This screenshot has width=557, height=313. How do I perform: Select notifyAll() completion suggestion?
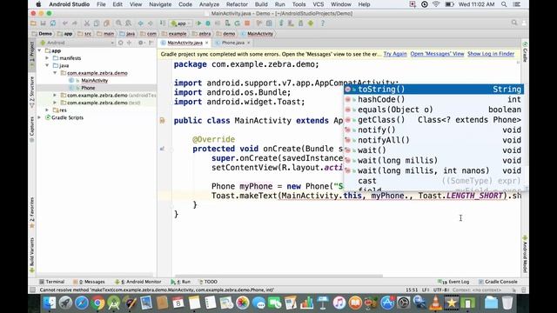(433, 140)
